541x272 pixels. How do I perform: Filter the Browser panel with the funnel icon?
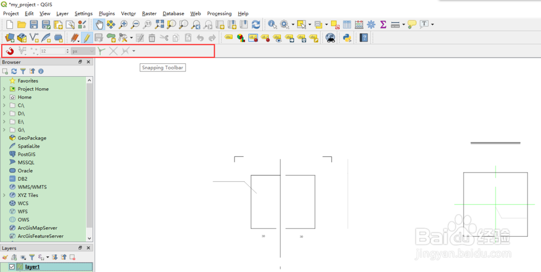23,71
